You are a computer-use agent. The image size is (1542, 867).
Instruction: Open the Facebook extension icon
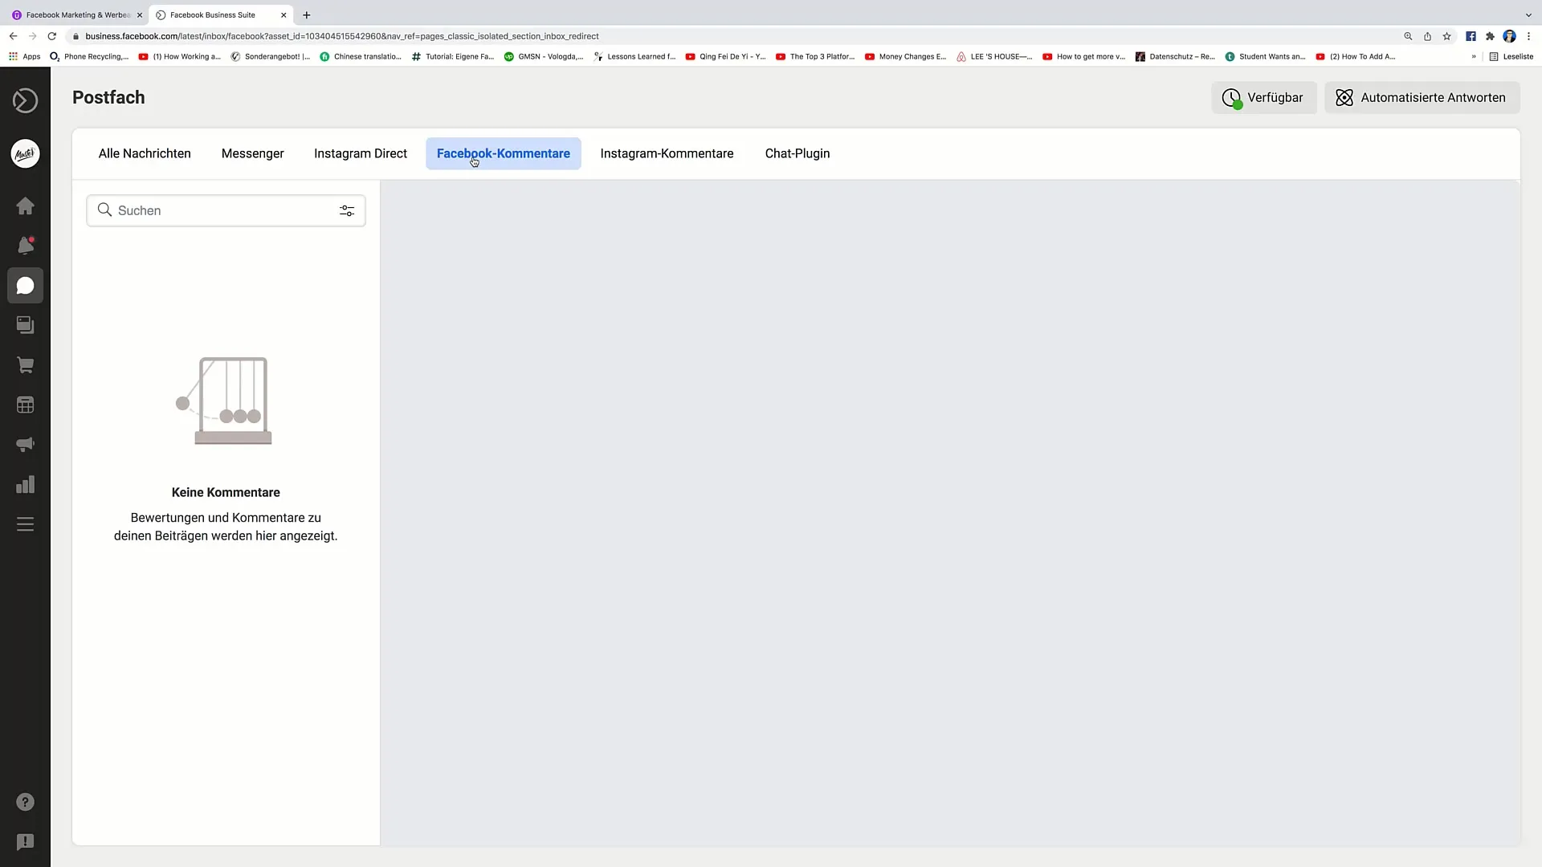(1471, 36)
